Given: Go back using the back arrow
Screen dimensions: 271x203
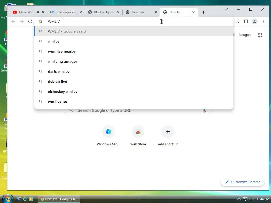Looking at the screenshot, I should (13, 21).
